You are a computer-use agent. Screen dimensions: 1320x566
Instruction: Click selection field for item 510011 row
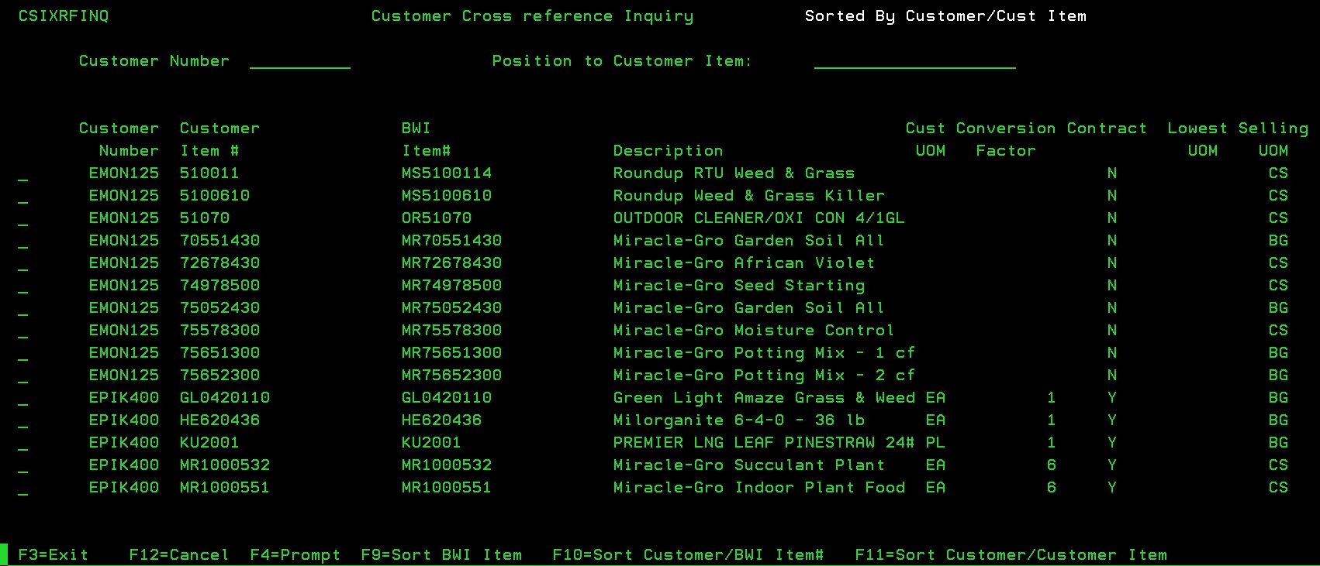[x=23, y=174]
